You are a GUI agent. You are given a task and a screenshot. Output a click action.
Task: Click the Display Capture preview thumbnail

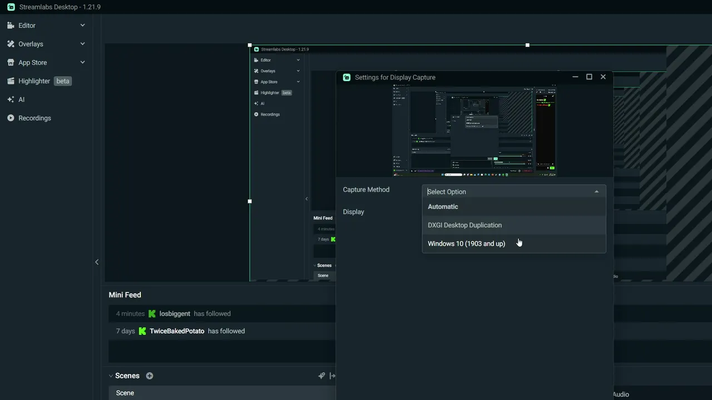[474, 131]
